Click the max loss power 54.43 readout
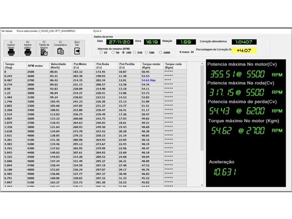 [x=219, y=111]
